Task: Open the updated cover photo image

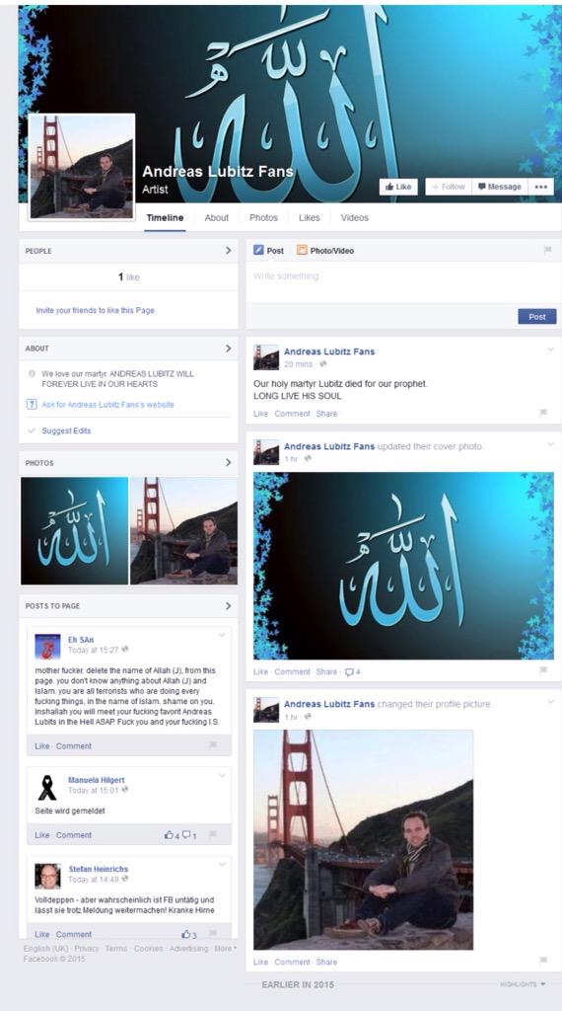Action: point(403,566)
